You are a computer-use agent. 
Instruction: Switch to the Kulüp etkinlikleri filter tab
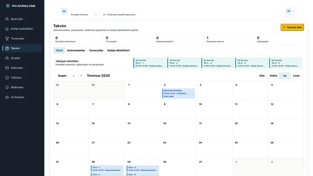tap(118, 51)
